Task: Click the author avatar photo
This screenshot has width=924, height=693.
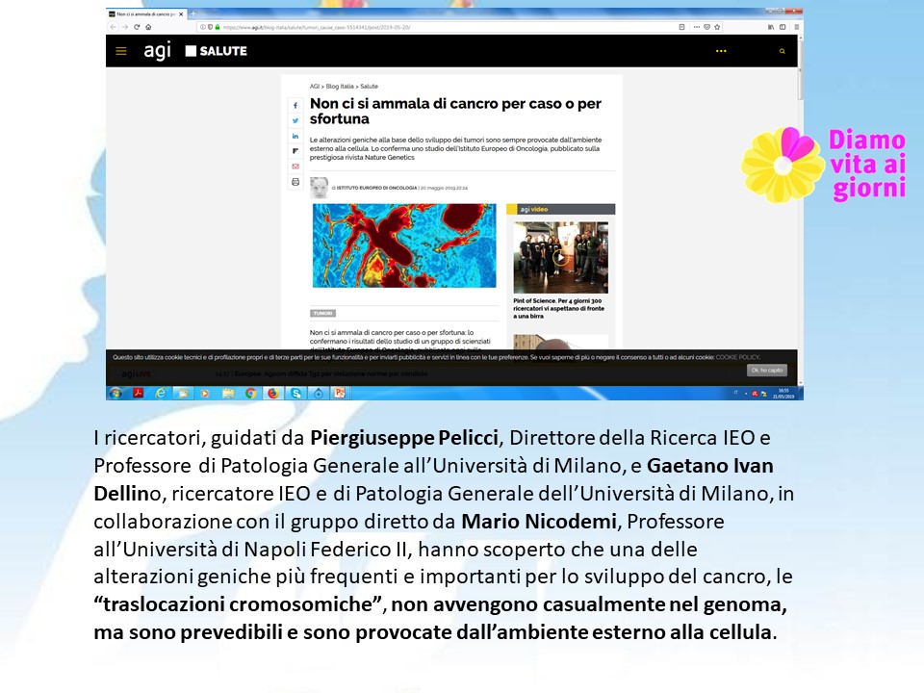Action: (319, 188)
